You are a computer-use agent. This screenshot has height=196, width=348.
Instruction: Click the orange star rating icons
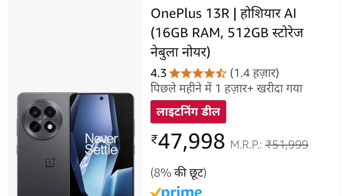pyautogui.click(x=197, y=73)
